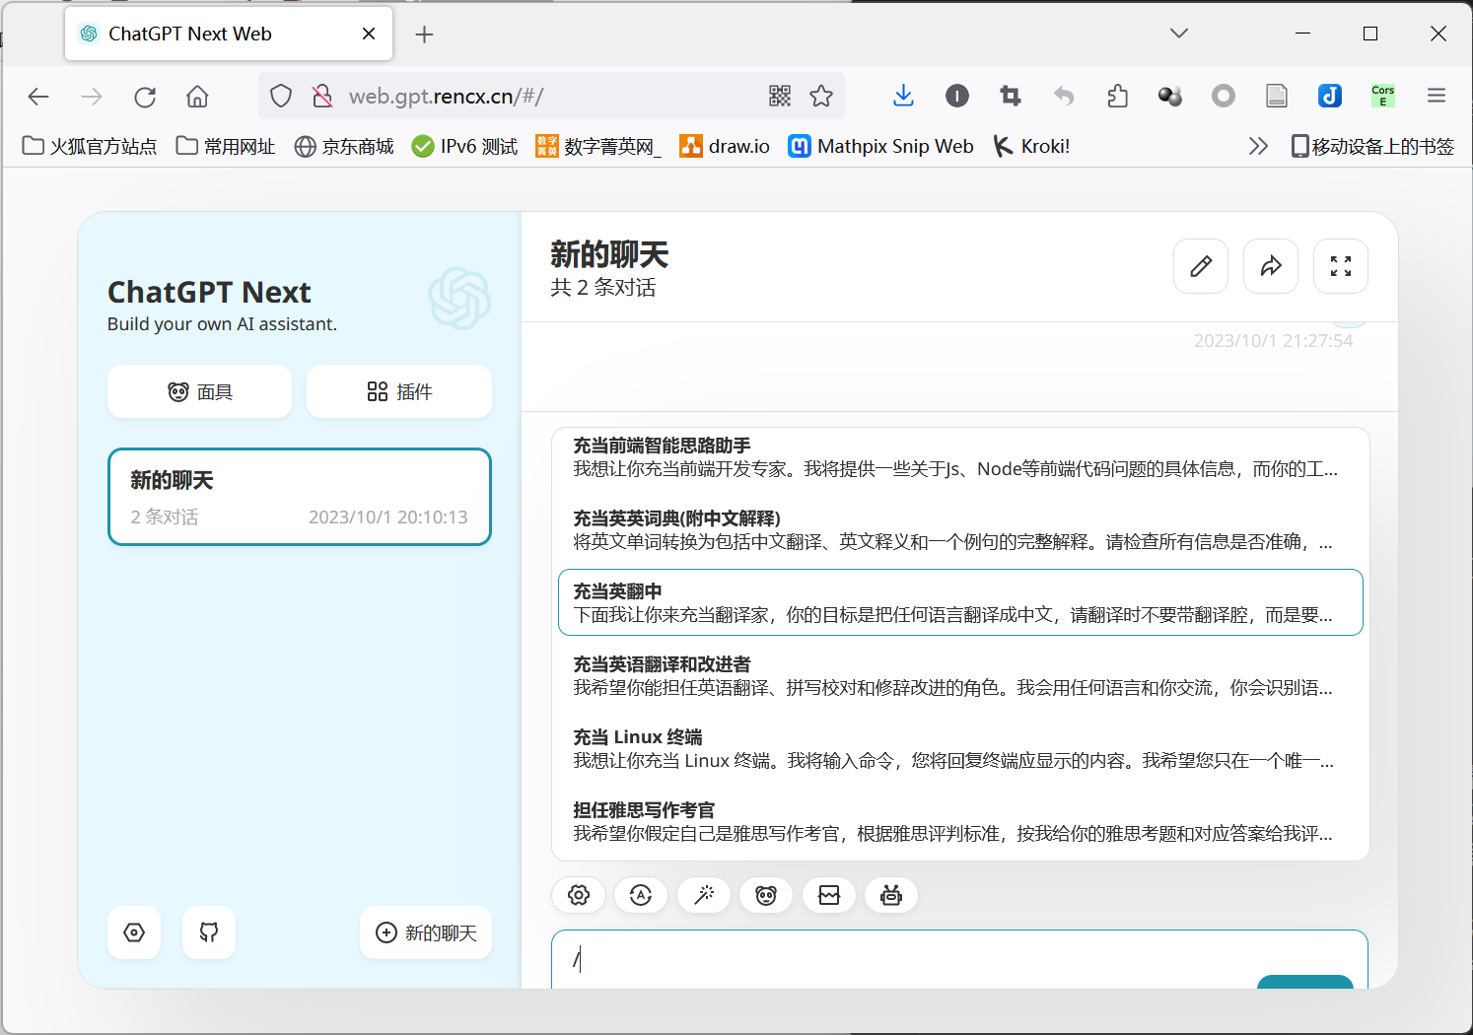Choose prompt 充当英翻中

(960, 602)
